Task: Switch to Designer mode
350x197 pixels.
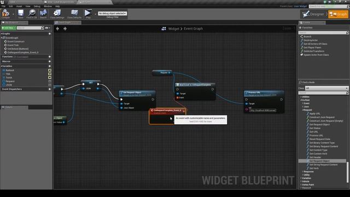Action: 313,14
